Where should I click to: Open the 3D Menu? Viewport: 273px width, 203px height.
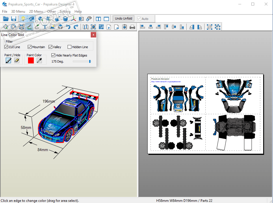click(18, 12)
